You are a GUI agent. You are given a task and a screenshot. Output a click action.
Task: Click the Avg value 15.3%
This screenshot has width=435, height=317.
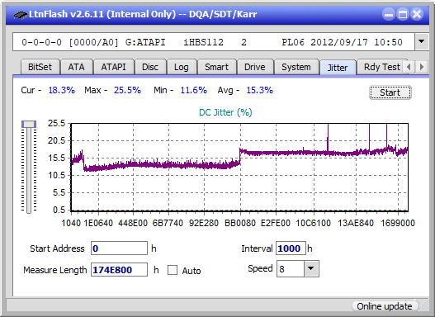tap(260, 90)
